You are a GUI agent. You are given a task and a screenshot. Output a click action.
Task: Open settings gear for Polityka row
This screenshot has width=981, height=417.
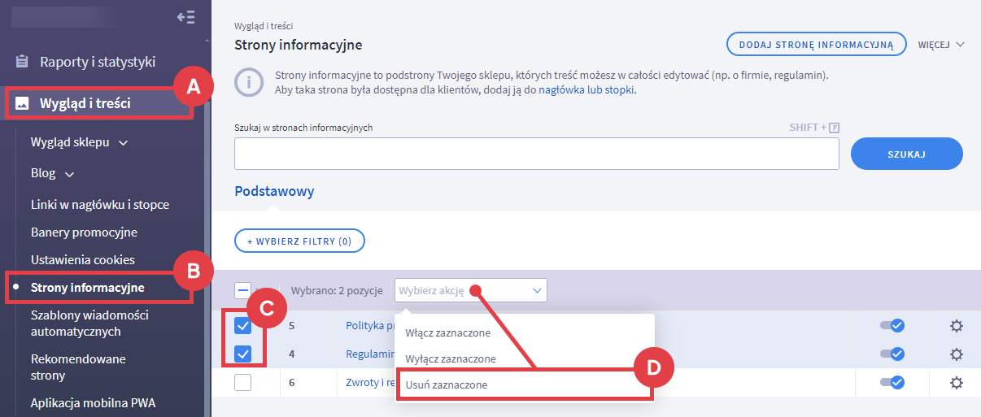[957, 326]
